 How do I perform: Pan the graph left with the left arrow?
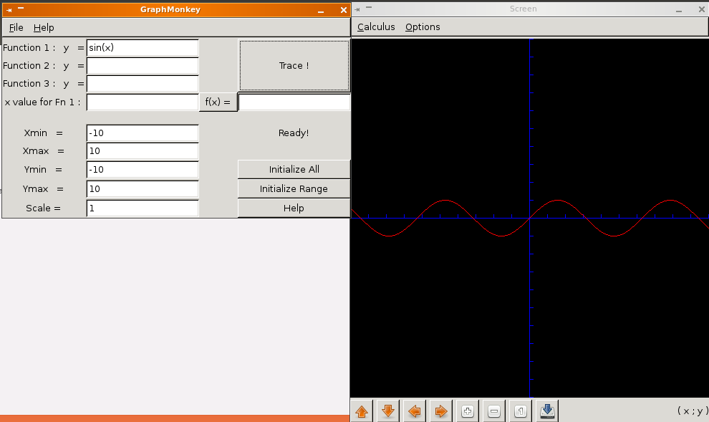(x=415, y=411)
